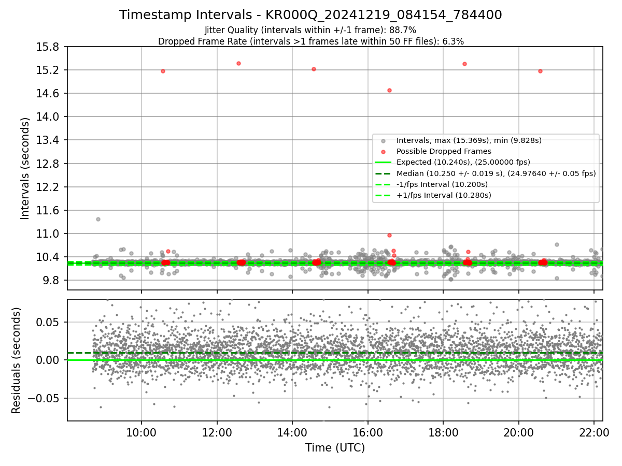
Task: Click the red dropped-frame point above 14.6
Action: click(x=389, y=90)
